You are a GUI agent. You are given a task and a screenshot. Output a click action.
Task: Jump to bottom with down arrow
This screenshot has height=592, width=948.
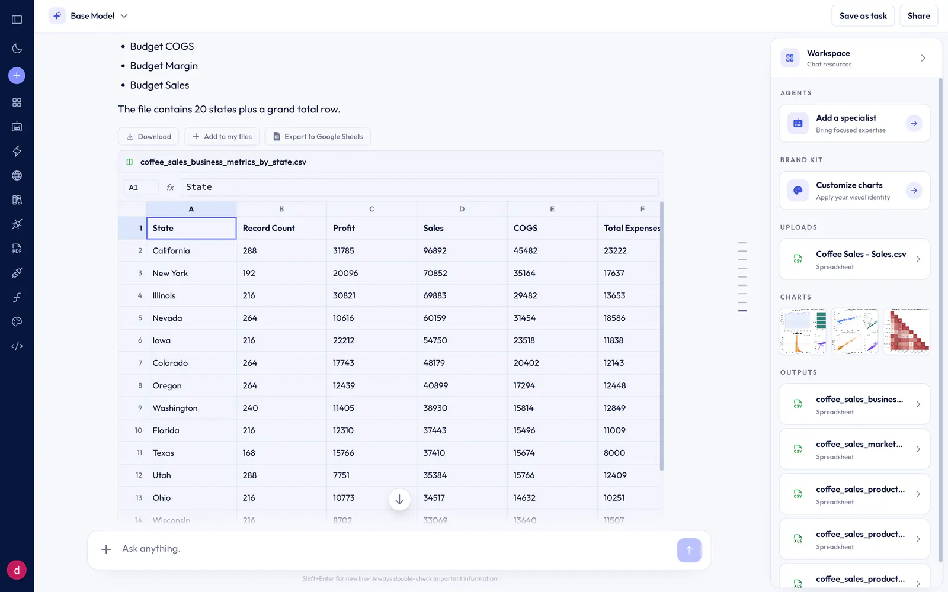[399, 499]
